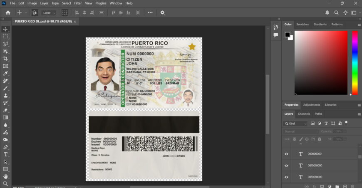Screen dimensions: 362x188
Task: Collapse the right panels with double arrow
Action: click(x=360, y=19)
